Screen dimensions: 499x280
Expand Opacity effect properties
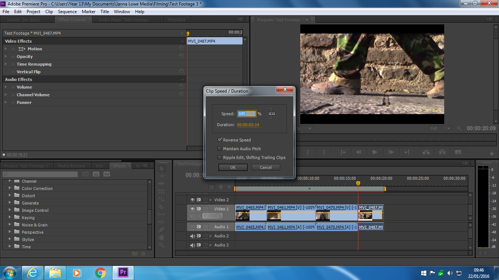coord(6,56)
